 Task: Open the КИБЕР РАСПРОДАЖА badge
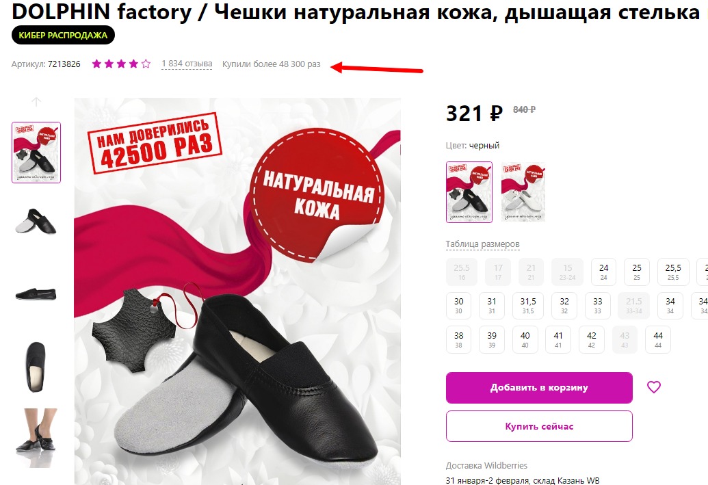pos(63,35)
